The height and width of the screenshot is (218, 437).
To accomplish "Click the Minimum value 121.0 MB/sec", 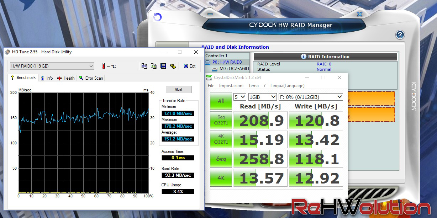I will point(178,113).
